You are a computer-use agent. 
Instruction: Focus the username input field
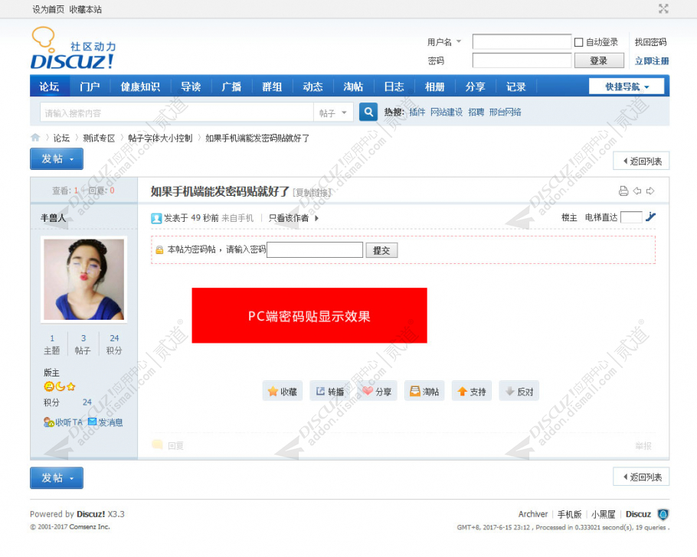point(522,42)
